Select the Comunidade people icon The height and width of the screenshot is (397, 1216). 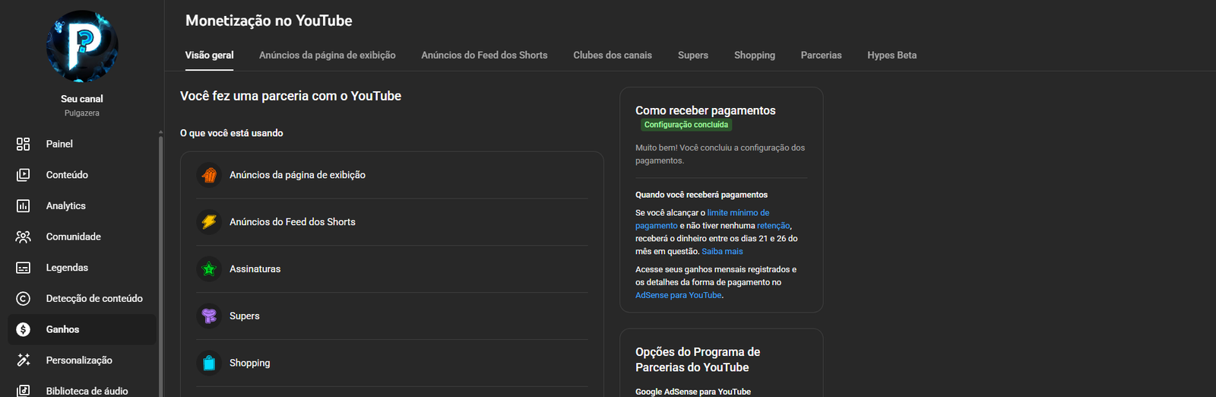(x=24, y=237)
